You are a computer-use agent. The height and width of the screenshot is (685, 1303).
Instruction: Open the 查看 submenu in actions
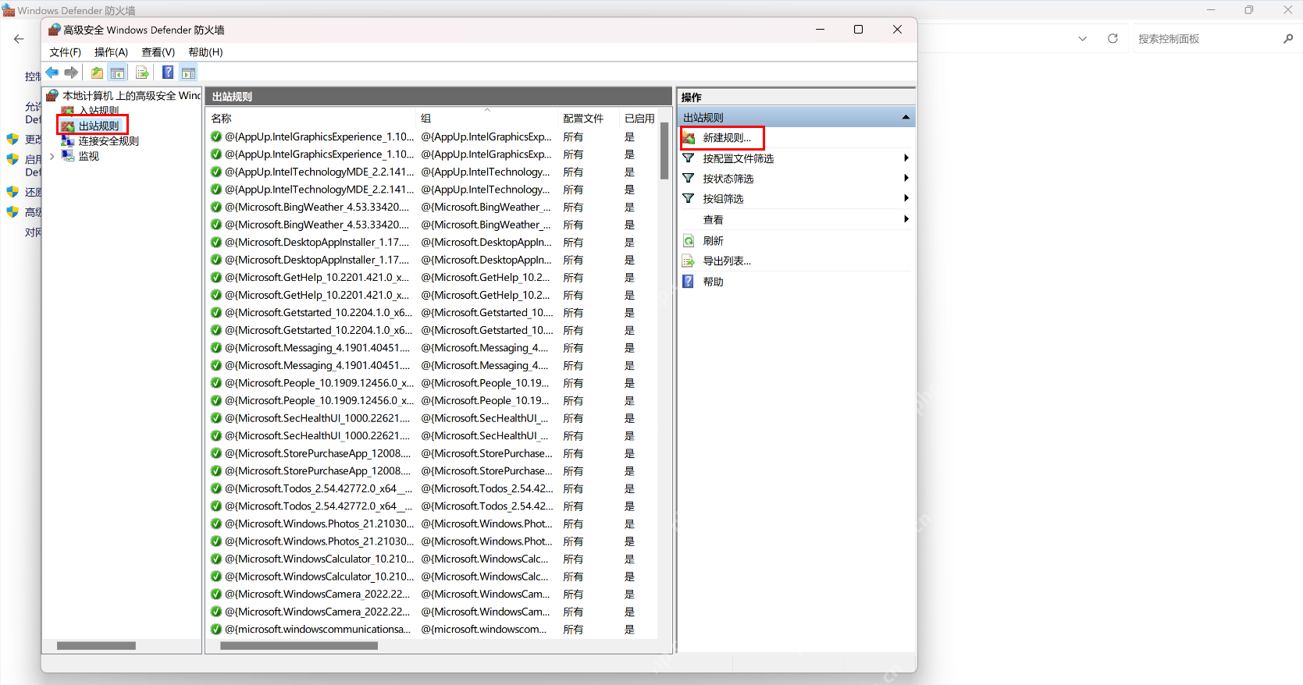click(x=796, y=220)
